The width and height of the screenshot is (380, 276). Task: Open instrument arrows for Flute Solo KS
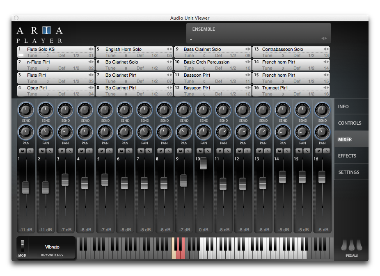tap(91, 49)
